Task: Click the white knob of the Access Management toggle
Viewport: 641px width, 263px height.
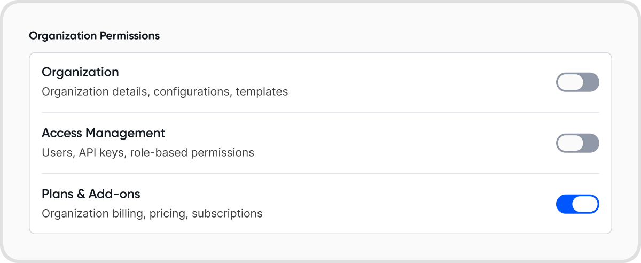Action: tap(570, 143)
